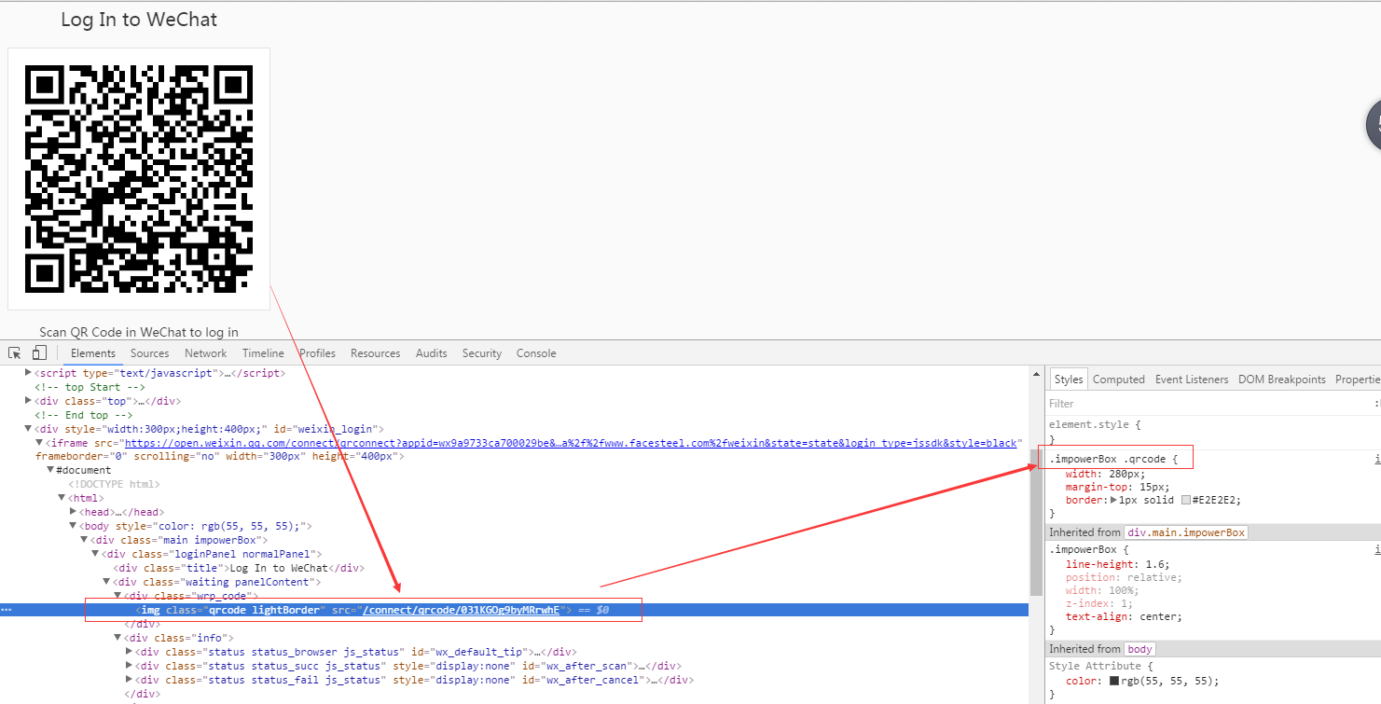Collapse the waiting panelContent div
Image resolution: width=1381 pixels, height=704 pixels.
(x=106, y=583)
